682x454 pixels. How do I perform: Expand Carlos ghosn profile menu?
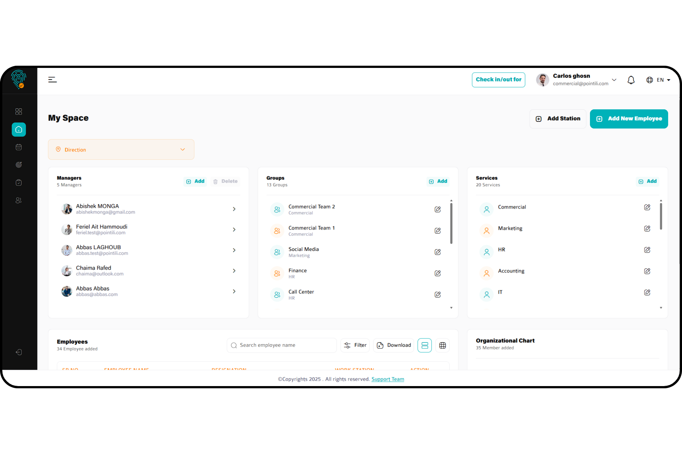click(614, 80)
